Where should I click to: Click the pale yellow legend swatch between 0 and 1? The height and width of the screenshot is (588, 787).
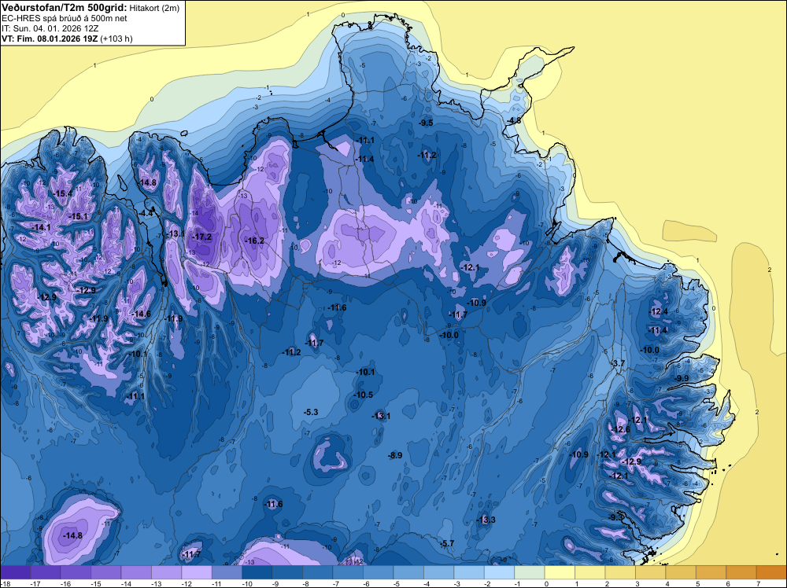point(560,572)
